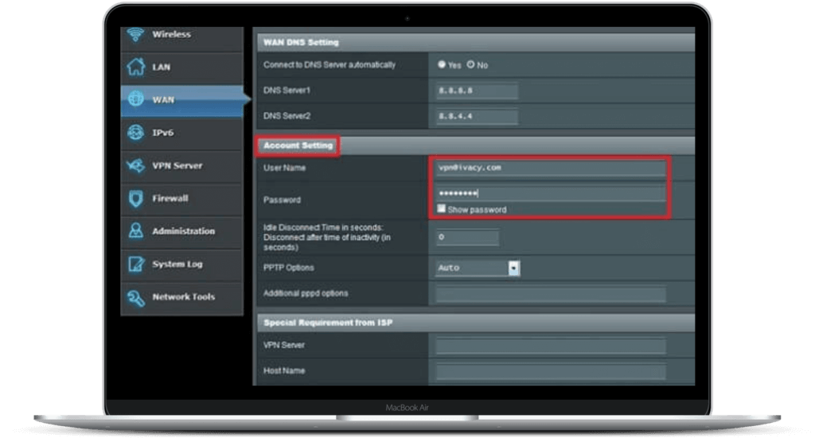Click the Additional pppd options field
Image resolution: width=815 pixels, height=438 pixels.
tap(551, 294)
